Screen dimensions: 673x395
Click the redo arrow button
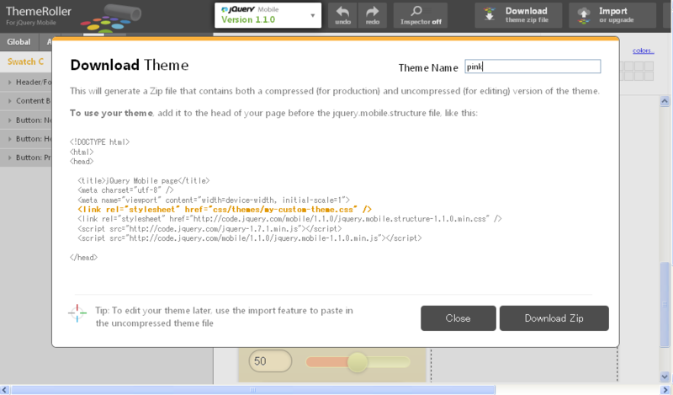[x=373, y=15]
